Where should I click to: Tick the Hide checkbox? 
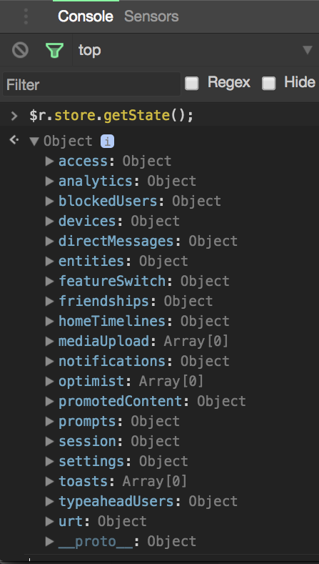[269, 84]
